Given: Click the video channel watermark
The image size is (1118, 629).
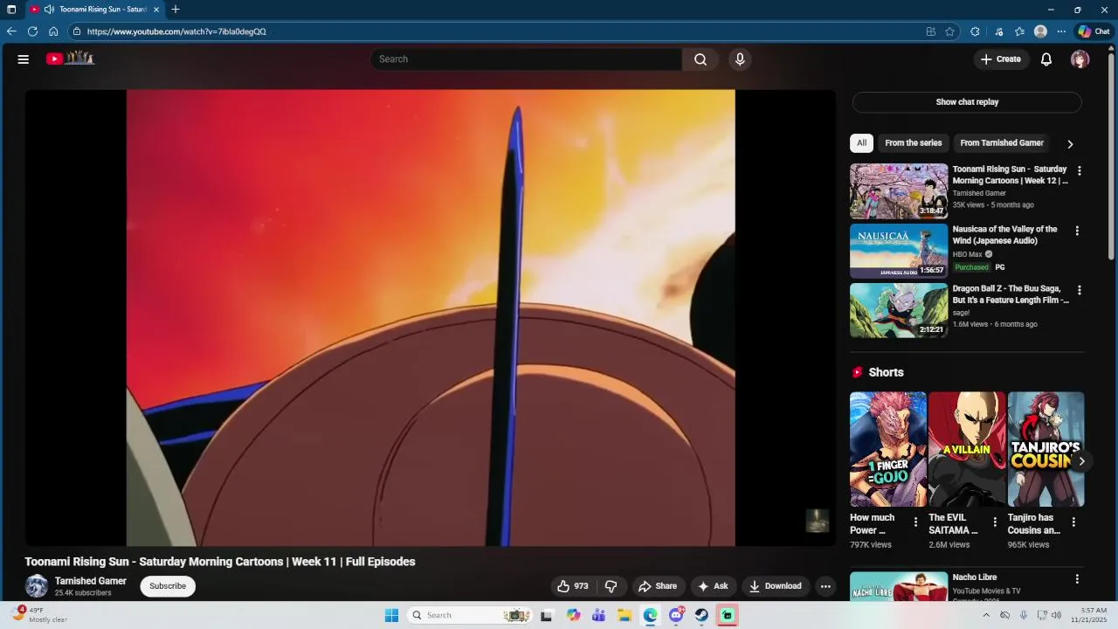Looking at the screenshot, I should pyautogui.click(x=817, y=521).
